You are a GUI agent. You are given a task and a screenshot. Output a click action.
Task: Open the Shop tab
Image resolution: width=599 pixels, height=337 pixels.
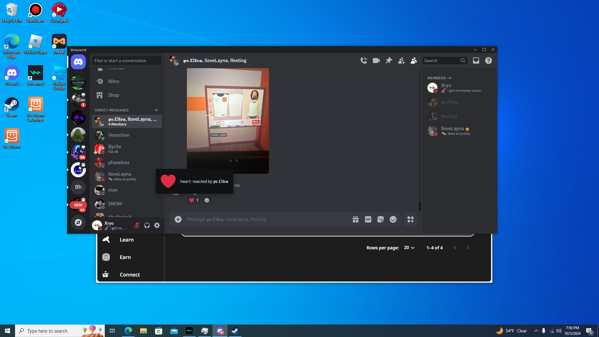tap(114, 95)
